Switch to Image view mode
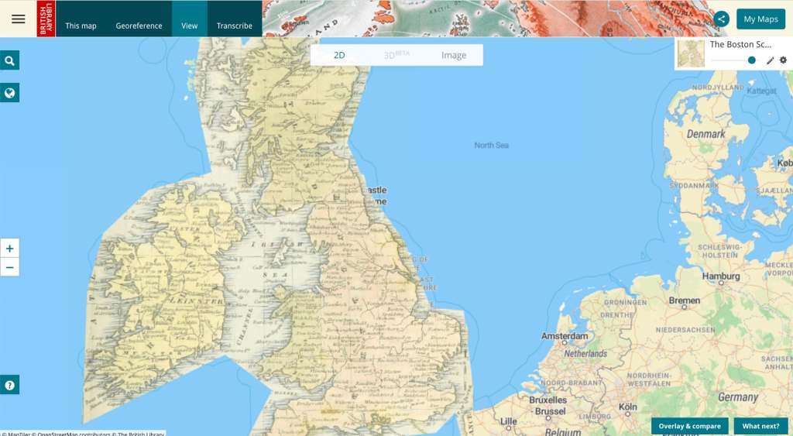 [x=454, y=55]
